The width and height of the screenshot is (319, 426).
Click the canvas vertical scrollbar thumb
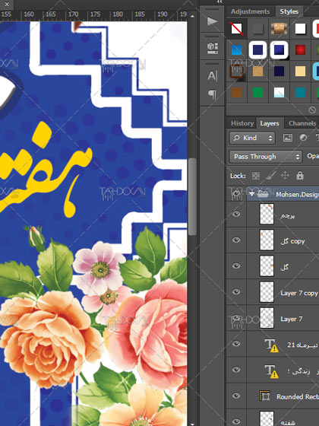pyautogui.click(x=192, y=197)
